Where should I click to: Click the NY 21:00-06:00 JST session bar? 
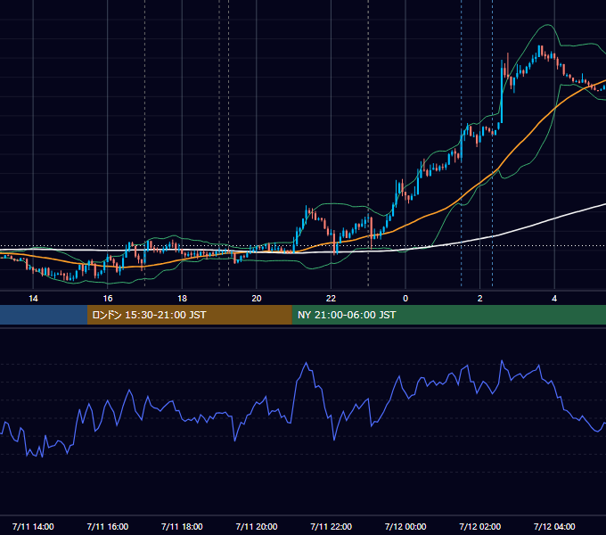(x=448, y=315)
